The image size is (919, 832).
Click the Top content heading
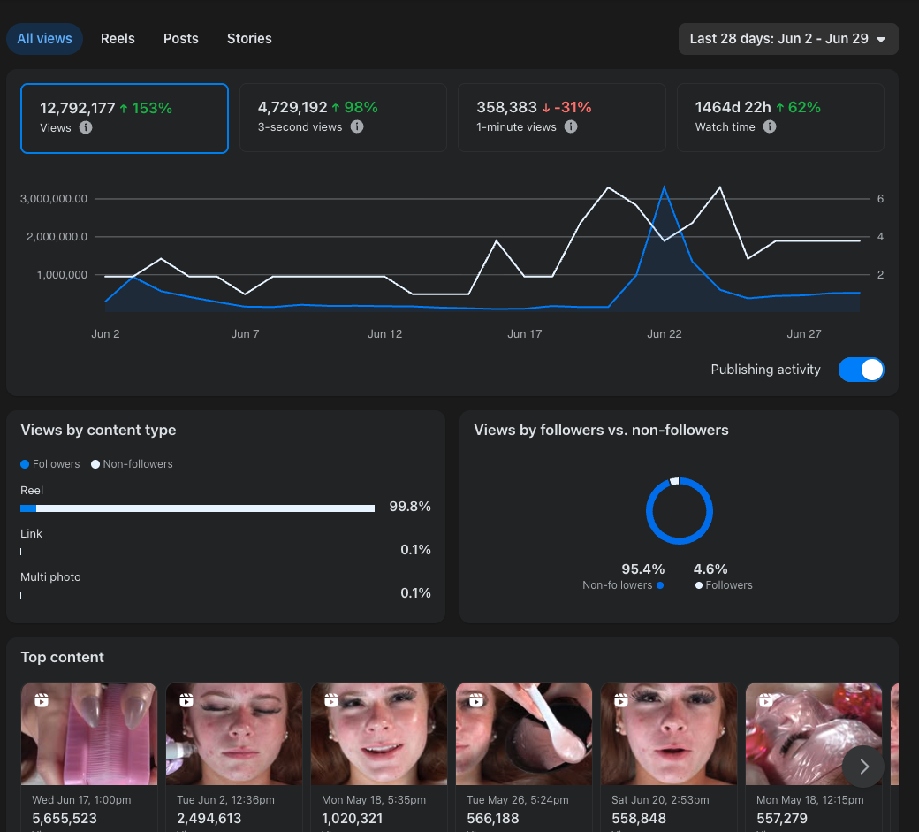pyautogui.click(x=62, y=657)
